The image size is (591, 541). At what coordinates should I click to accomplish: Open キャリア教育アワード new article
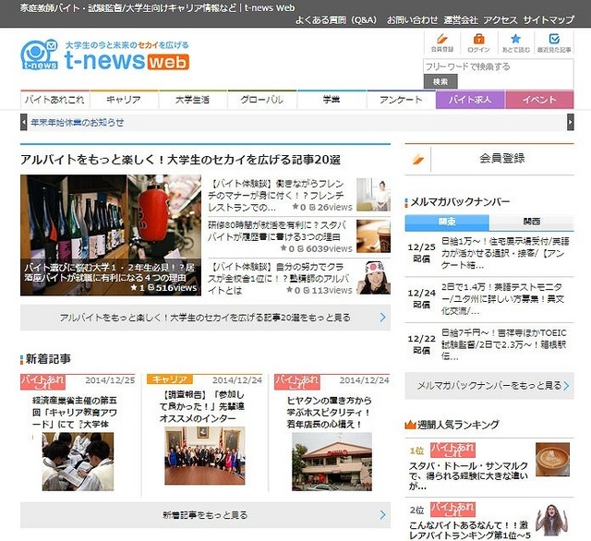(x=75, y=412)
